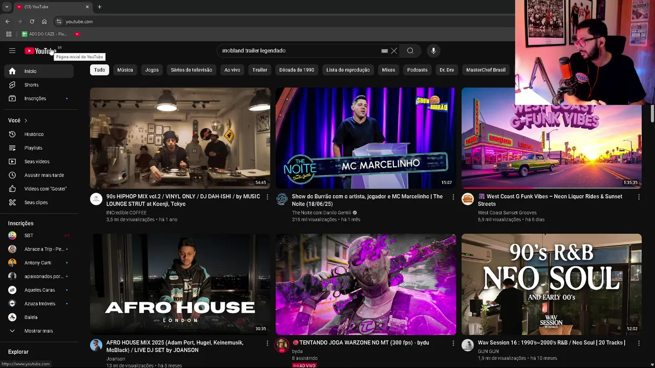
Task: Open options menu for AFRO HOUSE MIX video
Action: (267, 343)
